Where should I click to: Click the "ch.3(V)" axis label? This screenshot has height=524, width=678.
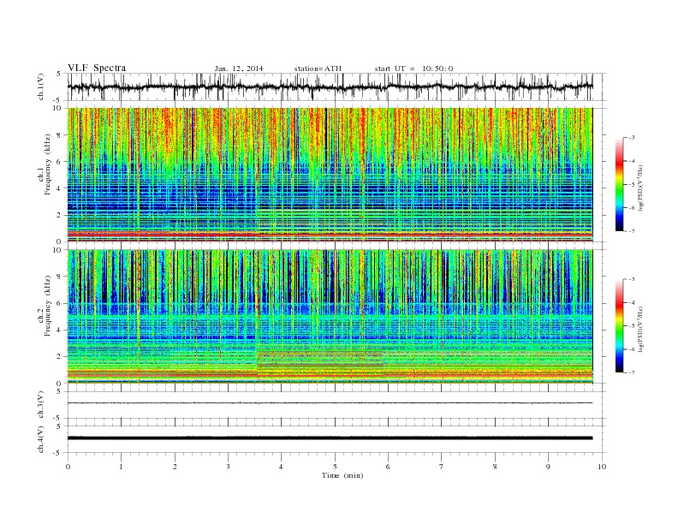pos(41,405)
